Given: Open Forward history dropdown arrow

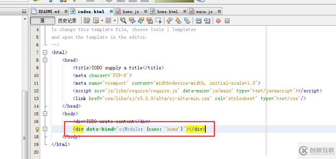Looking at the screenshot, I should click(115, 21).
